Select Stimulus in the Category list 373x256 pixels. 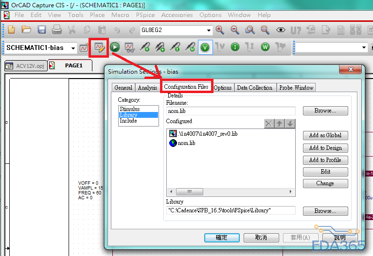tap(139, 109)
